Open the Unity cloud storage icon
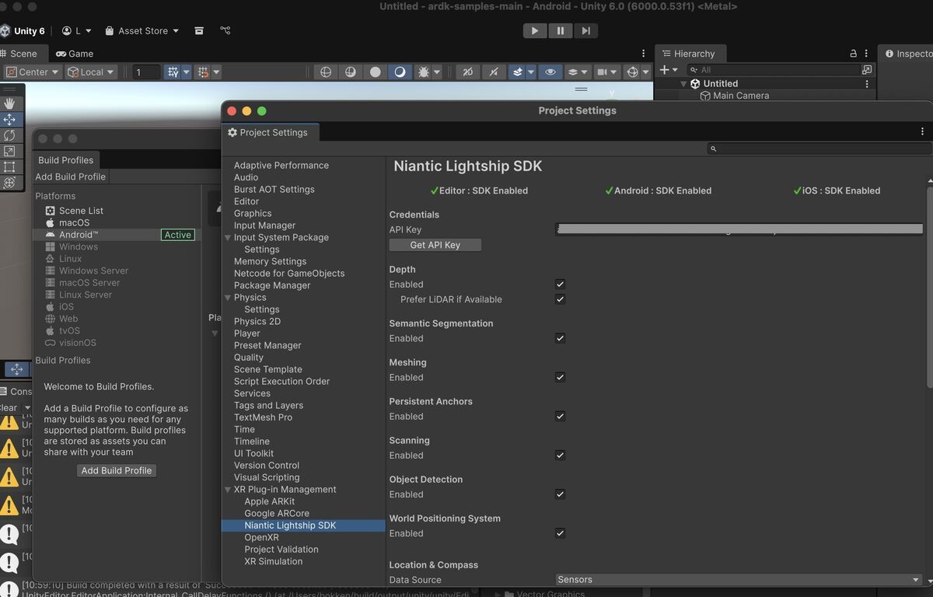The height and width of the screenshot is (597, 933). [199, 30]
